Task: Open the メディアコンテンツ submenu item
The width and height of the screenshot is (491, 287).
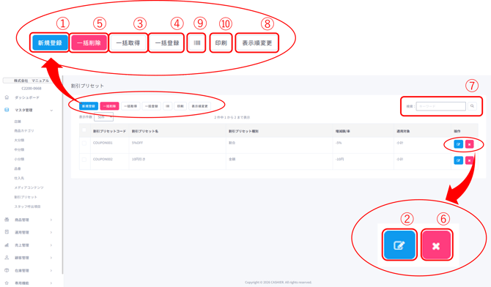Action: point(29,187)
